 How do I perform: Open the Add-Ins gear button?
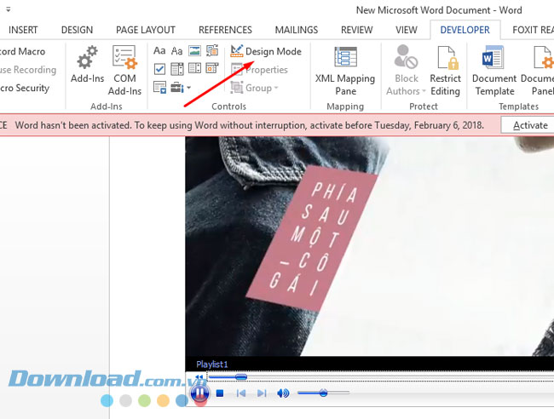[x=87, y=64]
